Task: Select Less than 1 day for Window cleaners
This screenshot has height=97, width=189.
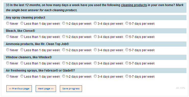Action: pyautogui.click(x=22, y=63)
